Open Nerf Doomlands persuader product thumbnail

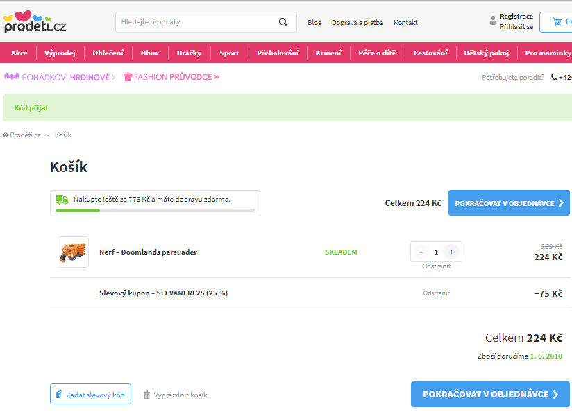click(73, 252)
